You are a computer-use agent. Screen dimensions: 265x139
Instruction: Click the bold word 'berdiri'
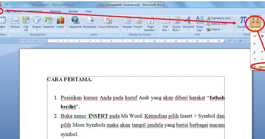pyautogui.click(x=68, y=107)
